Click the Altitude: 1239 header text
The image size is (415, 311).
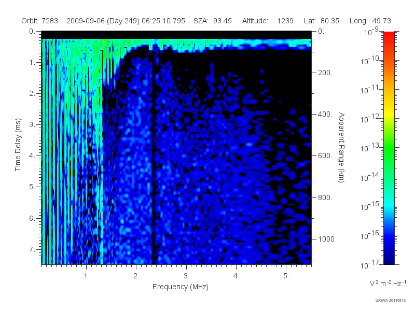pyautogui.click(x=268, y=21)
